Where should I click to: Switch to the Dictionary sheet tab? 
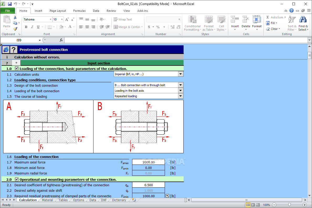(119, 200)
